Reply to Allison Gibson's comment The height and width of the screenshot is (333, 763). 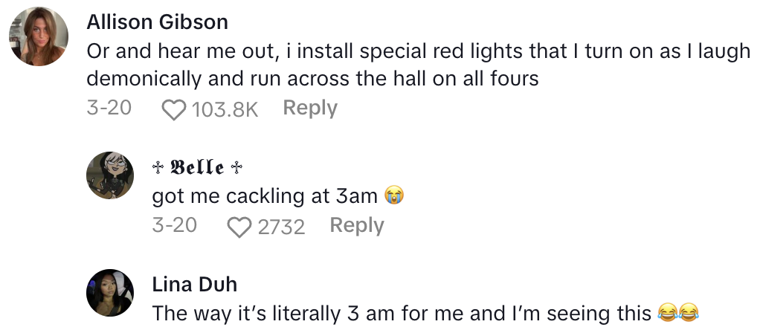click(310, 109)
